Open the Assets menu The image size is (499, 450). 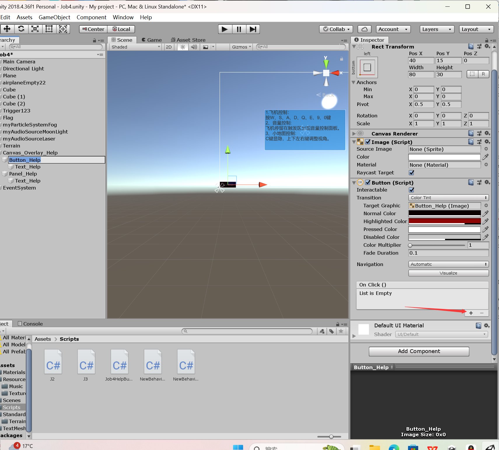(x=24, y=17)
